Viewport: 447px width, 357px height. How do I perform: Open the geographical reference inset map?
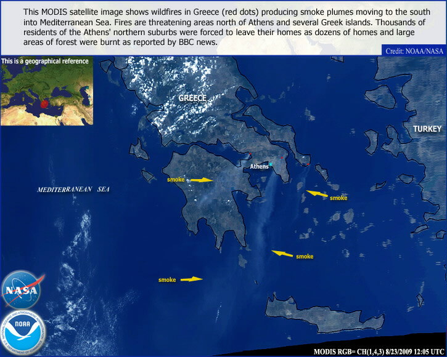46,95
